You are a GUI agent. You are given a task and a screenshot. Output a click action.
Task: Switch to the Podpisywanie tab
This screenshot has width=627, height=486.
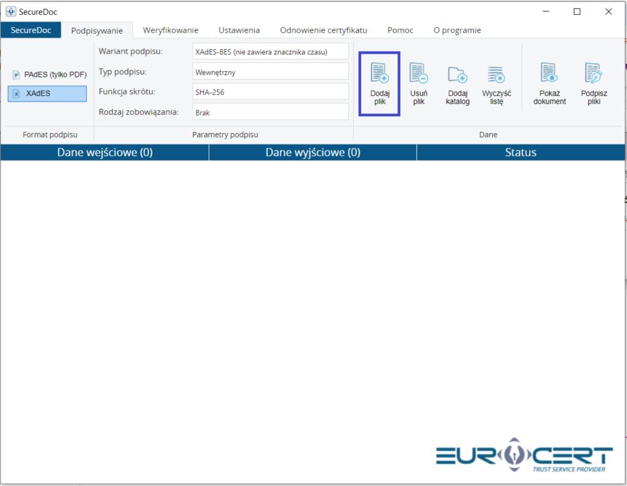[x=97, y=30]
